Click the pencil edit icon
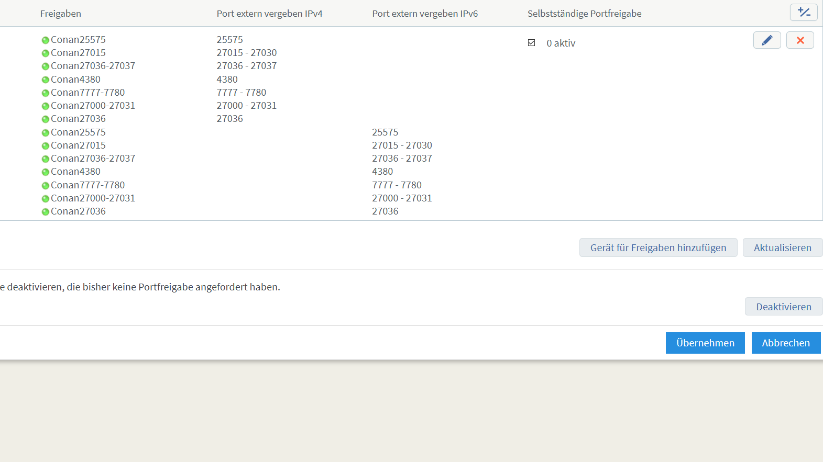 (x=767, y=40)
